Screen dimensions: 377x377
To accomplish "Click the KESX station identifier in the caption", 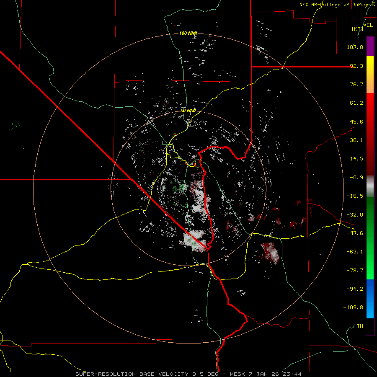I will coord(238,374).
